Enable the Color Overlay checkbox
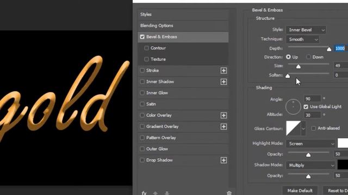This screenshot has width=348, height=195. 142,115
